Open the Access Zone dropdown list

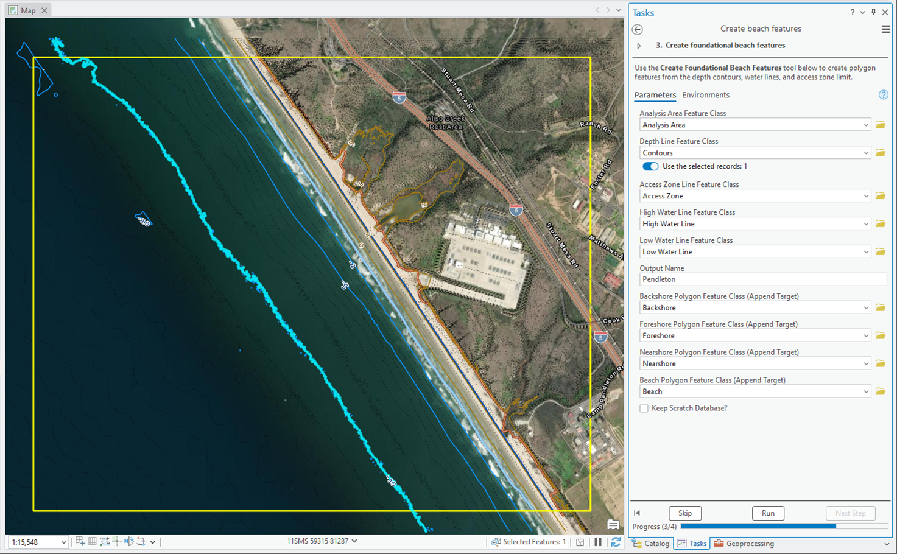[866, 196]
